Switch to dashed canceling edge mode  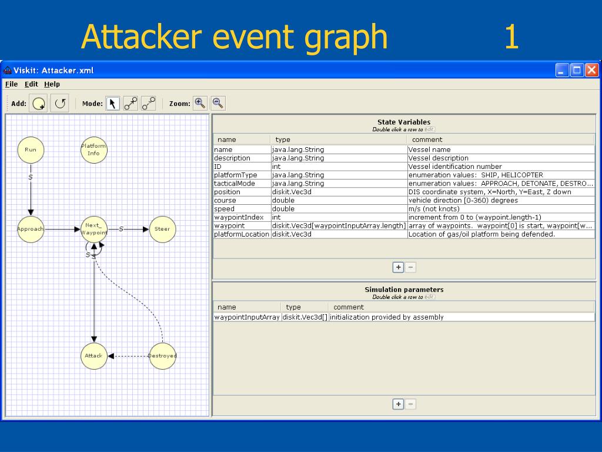coord(148,104)
